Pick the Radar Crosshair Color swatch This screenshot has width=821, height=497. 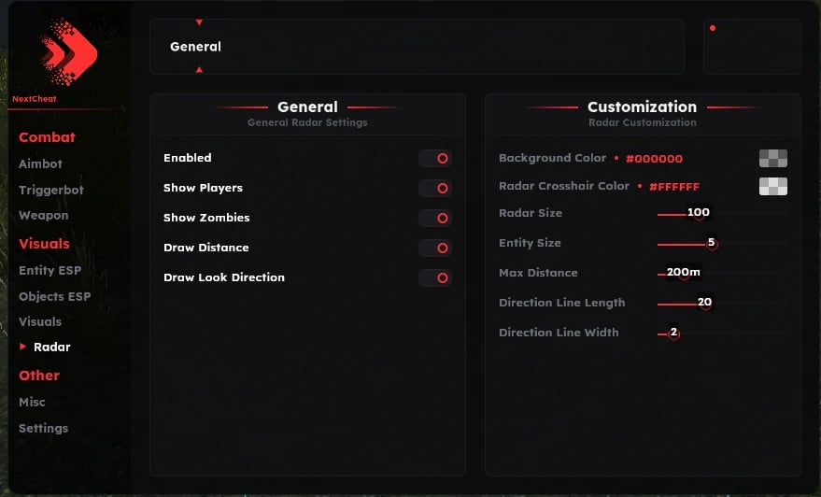tap(772, 187)
